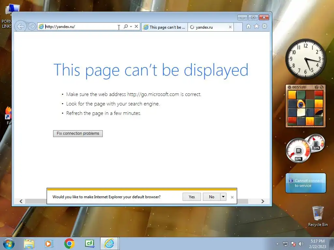Expand the dropdown beside the No button
Image resolution: width=334 pixels, height=250 pixels.
point(223,197)
